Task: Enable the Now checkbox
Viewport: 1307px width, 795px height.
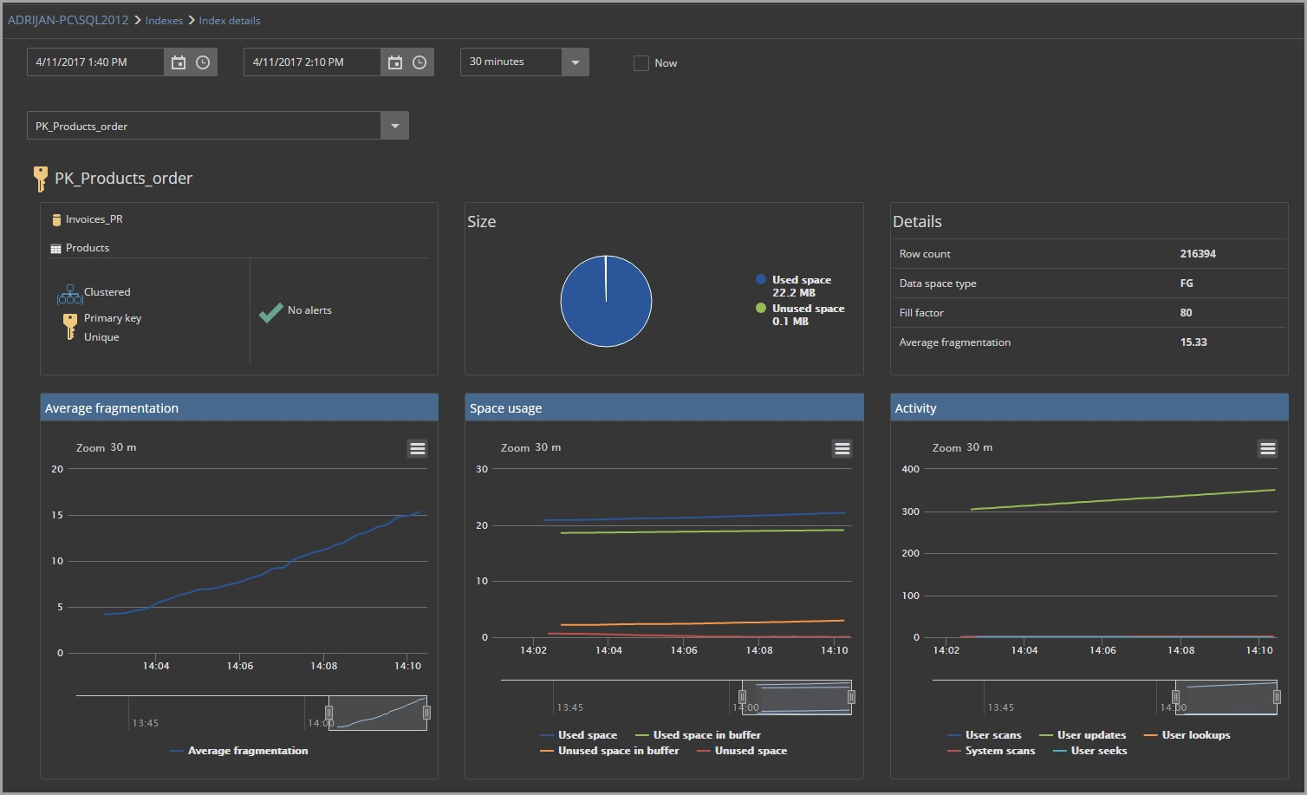Action: [x=640, y=62]
